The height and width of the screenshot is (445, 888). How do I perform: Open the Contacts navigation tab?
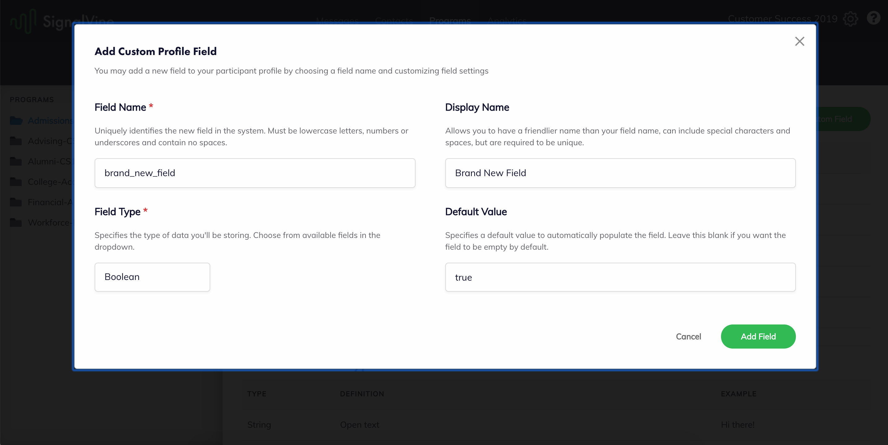click(x=394, y=21)
